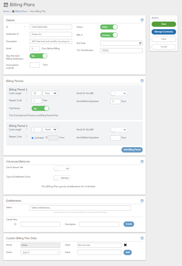Click the Add custom data button
Screen dimensions: 182x266
click(128, 252)
